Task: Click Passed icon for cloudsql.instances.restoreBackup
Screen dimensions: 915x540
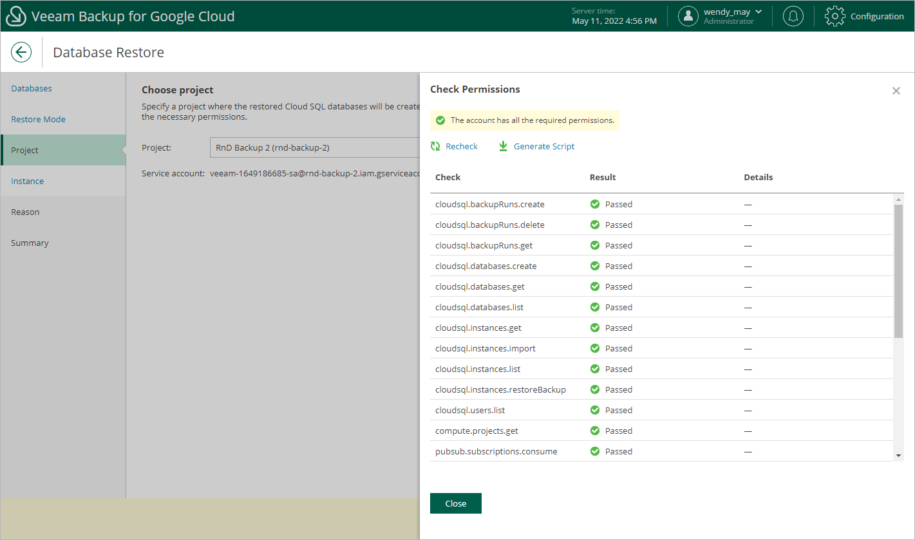Action: coord(595,389)
